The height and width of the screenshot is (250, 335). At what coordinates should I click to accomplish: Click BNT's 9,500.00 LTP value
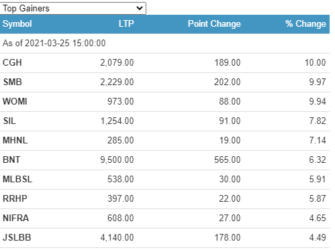coord(117,160)
